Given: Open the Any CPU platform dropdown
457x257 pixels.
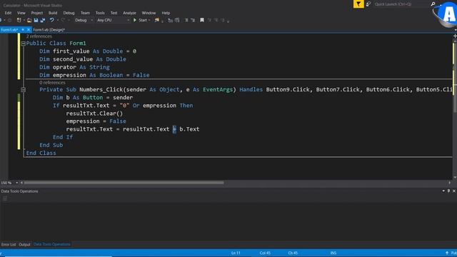Looking at the screenshot, I should (128, 20).
